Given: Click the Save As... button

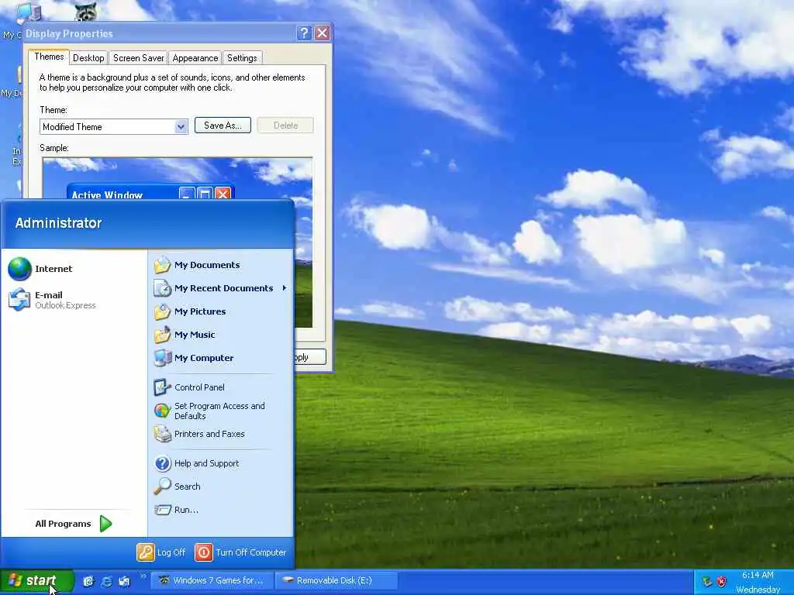Looking at the screenshot, I should tap(223, 126).
